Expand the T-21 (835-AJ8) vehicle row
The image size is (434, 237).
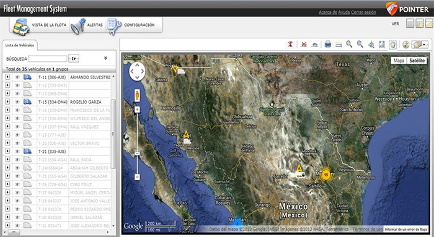pos(7,151)
